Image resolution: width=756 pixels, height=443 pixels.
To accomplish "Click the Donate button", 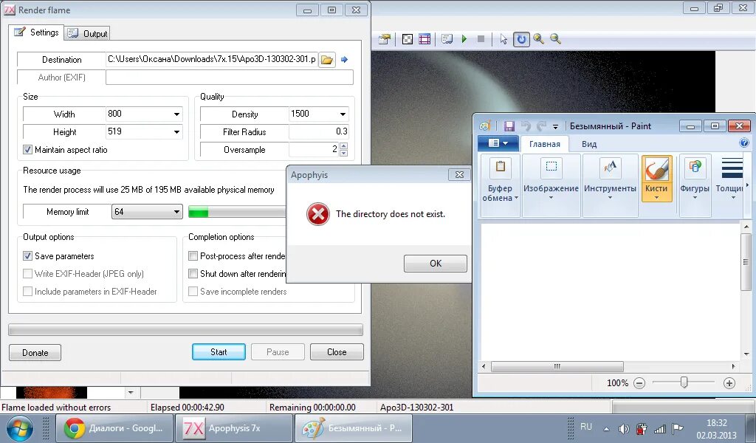I will [x=35, y=352].
